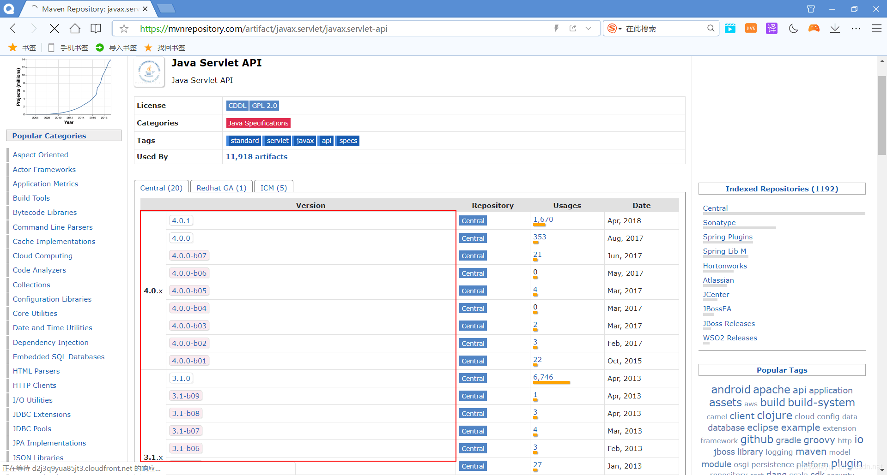This screenshot has width=887, height=475.
Task: Open the Dependency Injection category
Action: pyautogui.click(x=50, y=342)
